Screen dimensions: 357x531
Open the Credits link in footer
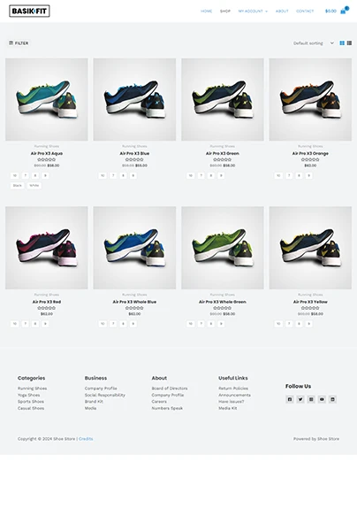[x=86, y=439]
